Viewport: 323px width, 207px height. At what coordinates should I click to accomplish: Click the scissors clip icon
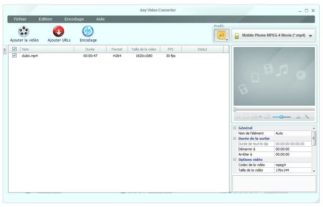point(298,117)
